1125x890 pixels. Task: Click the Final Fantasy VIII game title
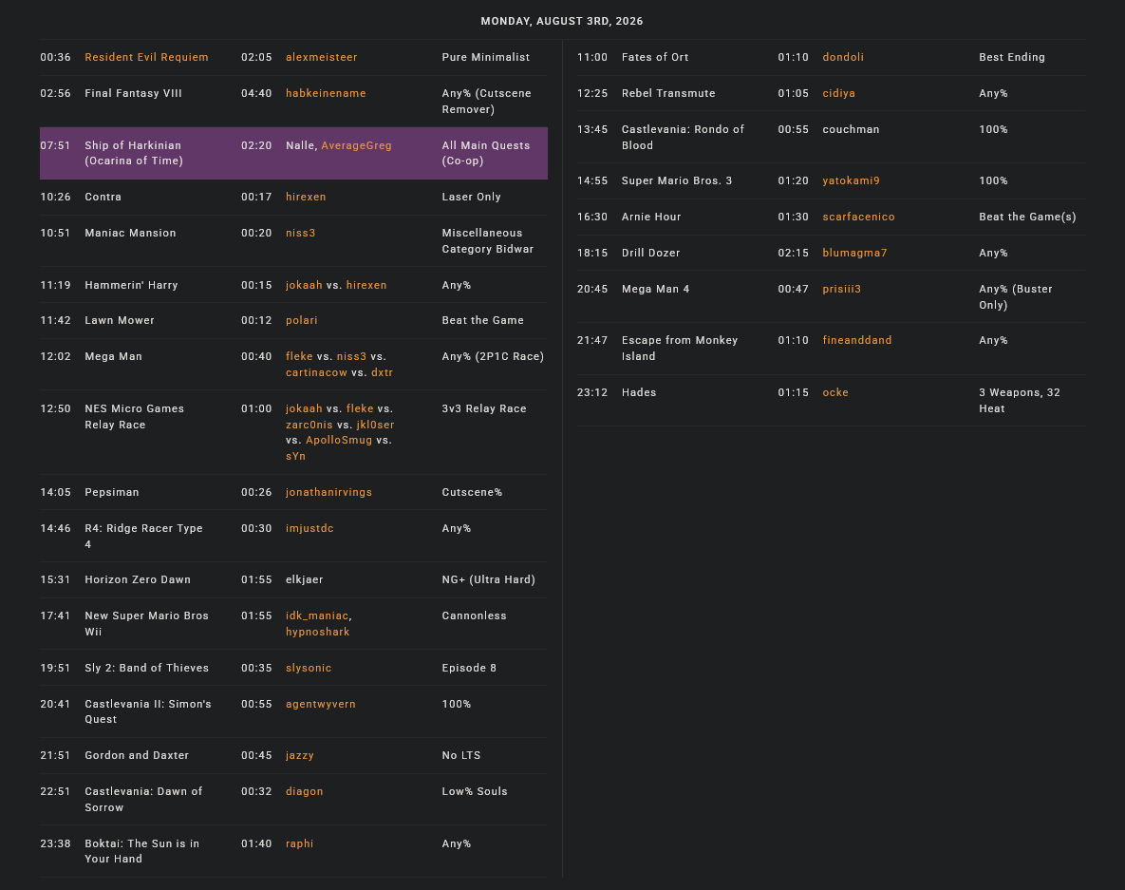pos(134,93)
